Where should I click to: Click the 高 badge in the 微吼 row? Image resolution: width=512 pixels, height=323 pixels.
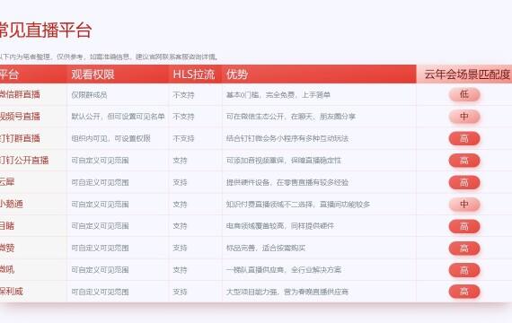tap(464, 270)
